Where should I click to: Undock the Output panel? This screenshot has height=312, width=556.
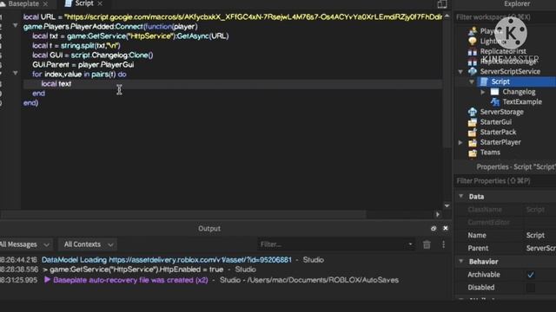(434, 229)
